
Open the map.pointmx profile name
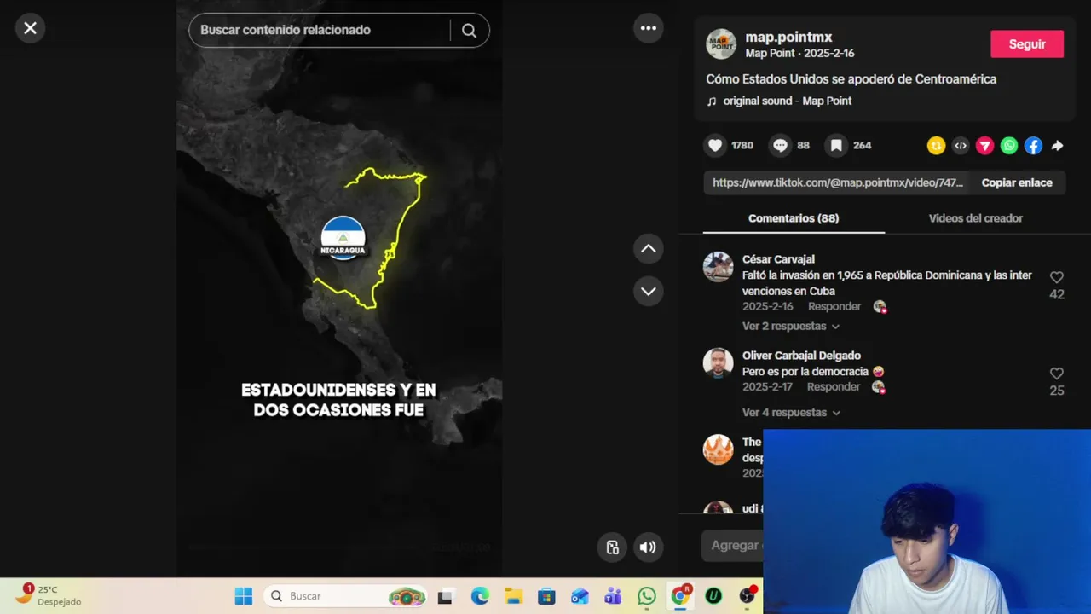[788, 38]
